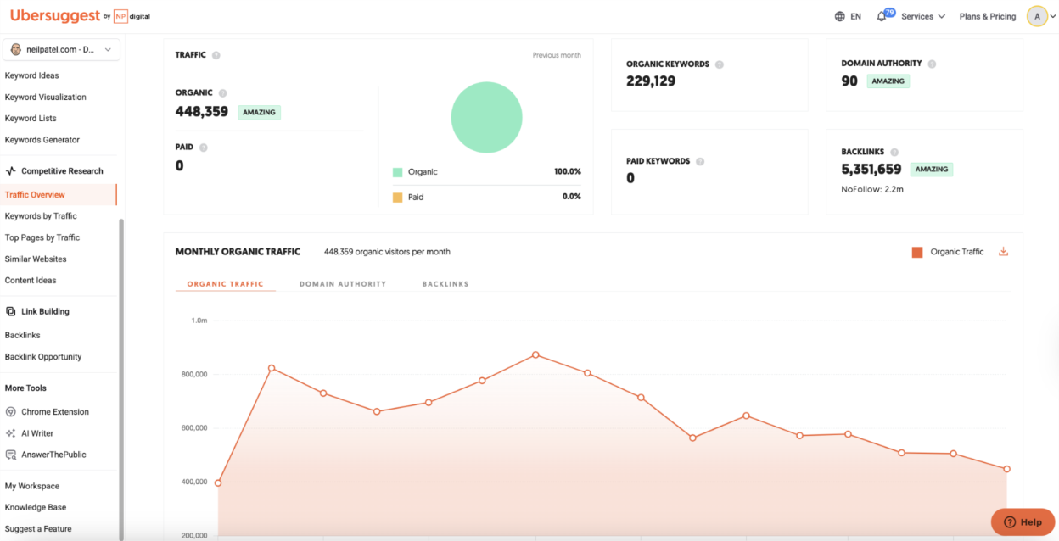This screenshot has height=541, width=1059.
Task: Click the AnswerThePublic icon
Action: [11, 455]
